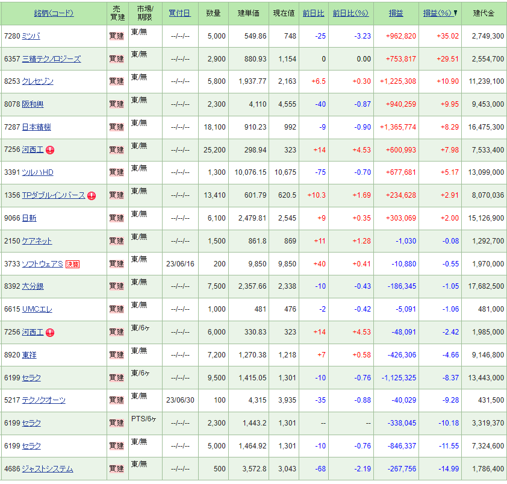This screenshot has height=484, width=507.
Task: Click 17,682,500 amount in 大分銀 row
Action: pyautogui.click(x=486, y=286)
